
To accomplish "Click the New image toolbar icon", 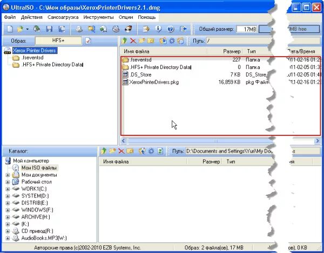I will click(x=10, y=29).
